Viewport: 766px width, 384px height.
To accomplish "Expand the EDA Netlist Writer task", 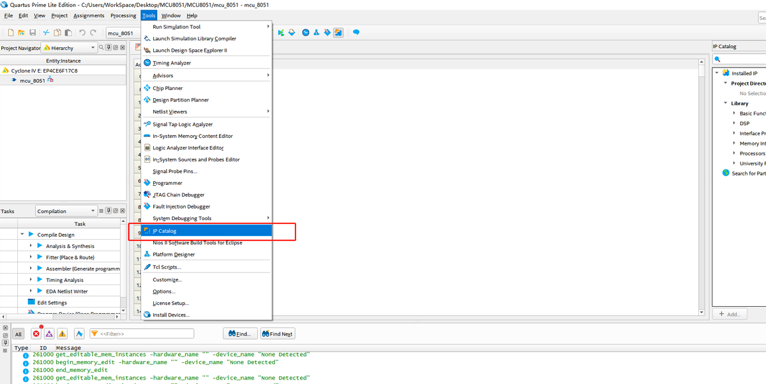I will tap(31, 291).
